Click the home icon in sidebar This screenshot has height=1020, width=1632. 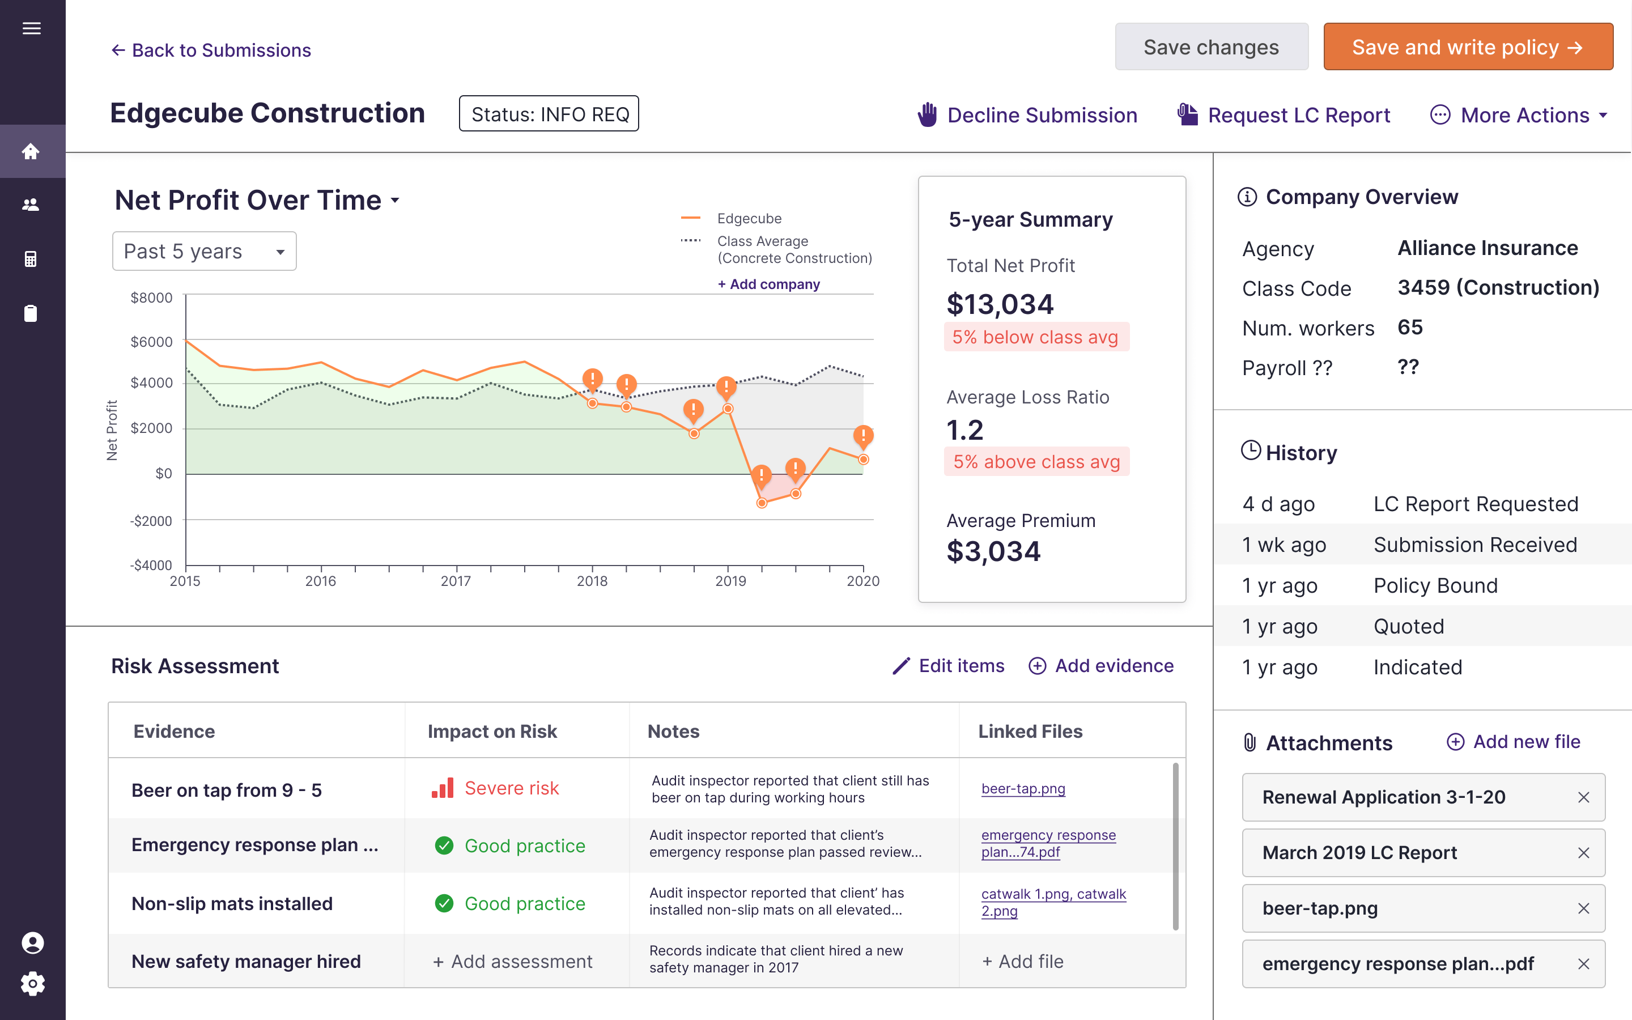pos(31,151)
